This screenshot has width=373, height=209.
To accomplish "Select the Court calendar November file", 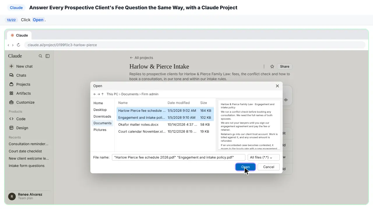I will pos(165,131).
